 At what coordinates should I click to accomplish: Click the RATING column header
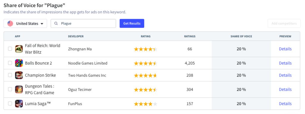[146, 36]
